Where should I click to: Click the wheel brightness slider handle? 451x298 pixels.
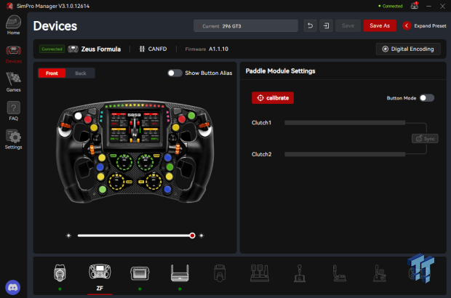coord(193,235)
